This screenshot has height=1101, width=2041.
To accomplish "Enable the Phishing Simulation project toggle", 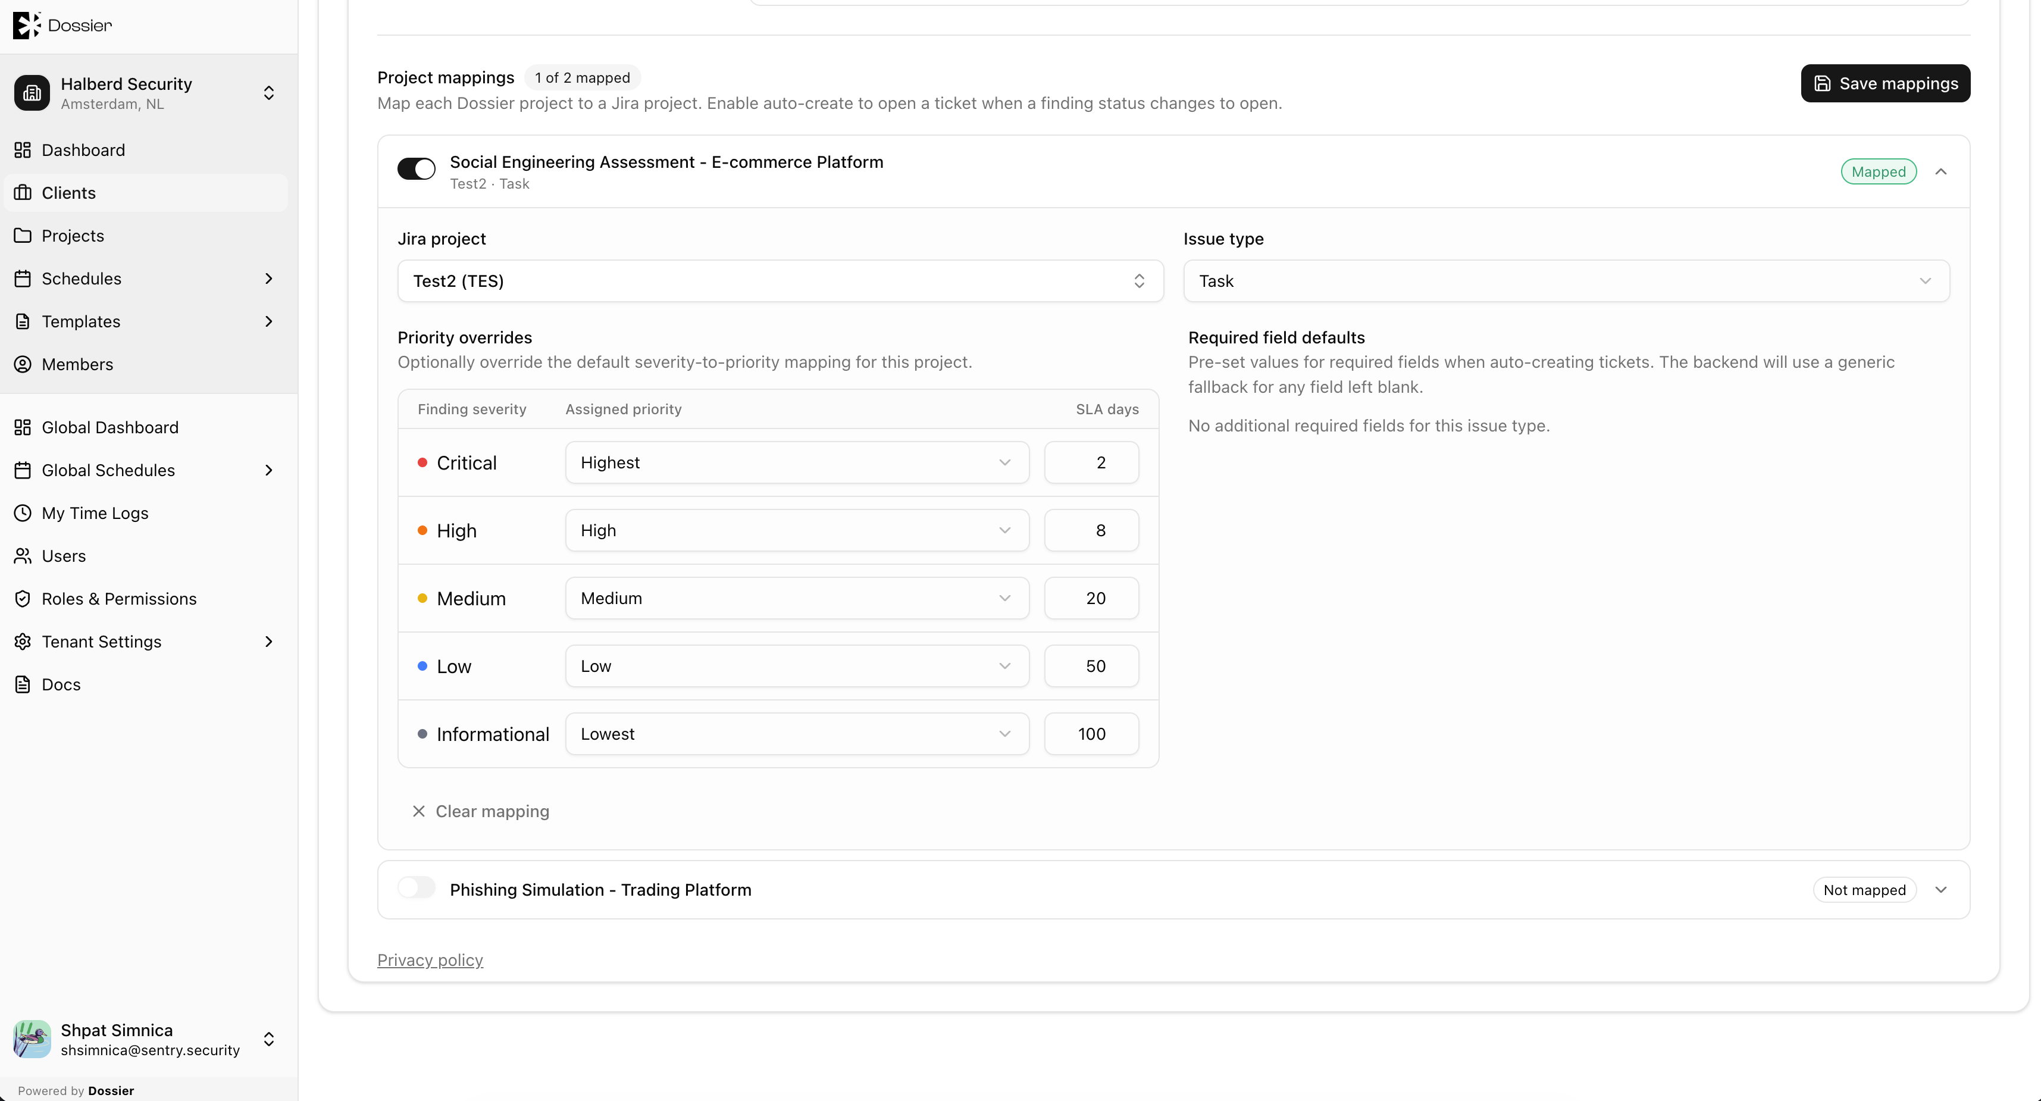I will pyautogui.click(x=416, y=888).
